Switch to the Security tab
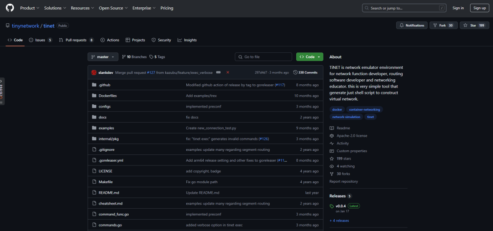Image resolution: width=493 pixels, height=231 pixels. [x=161, y=40]
